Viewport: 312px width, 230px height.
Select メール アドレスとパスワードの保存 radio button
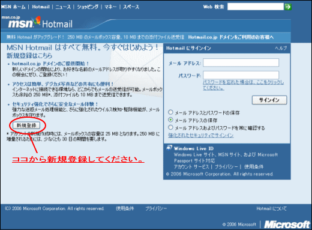click(x=170, y=112)
